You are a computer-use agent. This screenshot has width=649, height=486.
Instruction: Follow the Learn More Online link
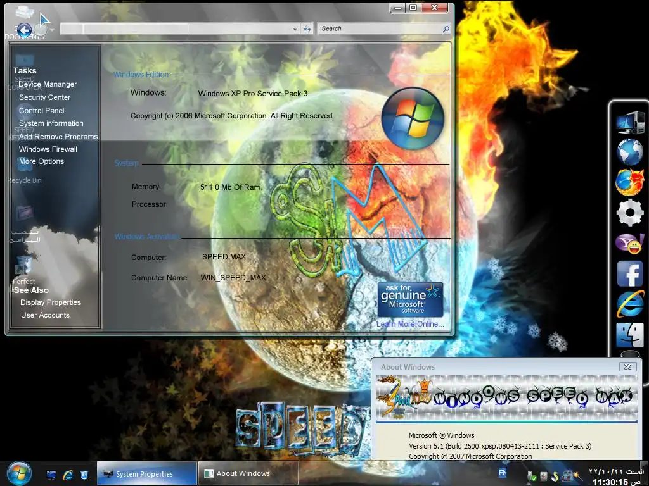(x=410, y=324)
